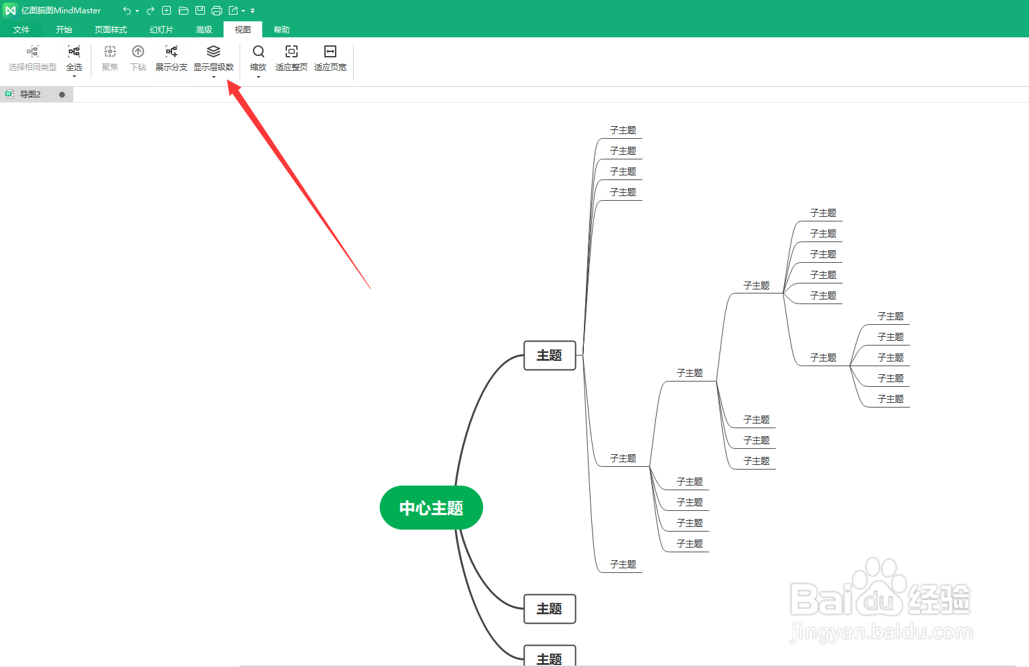1029x667 pixels.
Task: Click the Undo arrow in the title bar
Action: (127, 11)
